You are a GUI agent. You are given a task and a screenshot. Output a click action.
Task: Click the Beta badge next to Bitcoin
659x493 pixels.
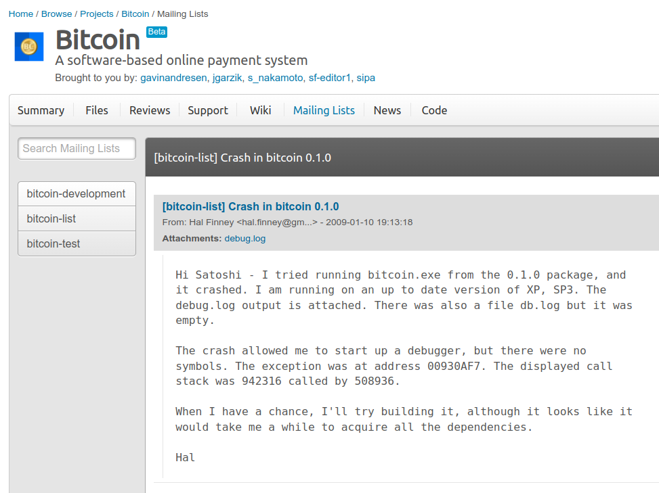(156, 32)
